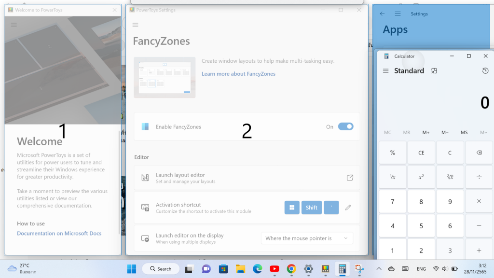Click the percent button in Calculator
494x278 pixels.
click(393, 153)
